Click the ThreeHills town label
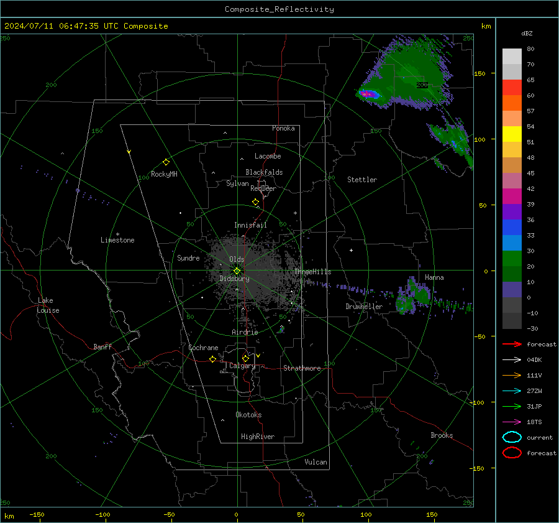This screenshot has height=523, width=559. click(312, 272)
